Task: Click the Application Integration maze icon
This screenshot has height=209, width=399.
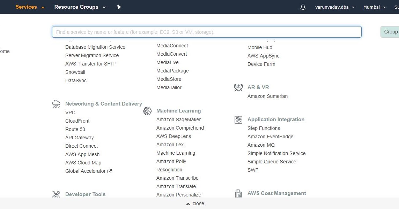Action: tap(238, 120)
